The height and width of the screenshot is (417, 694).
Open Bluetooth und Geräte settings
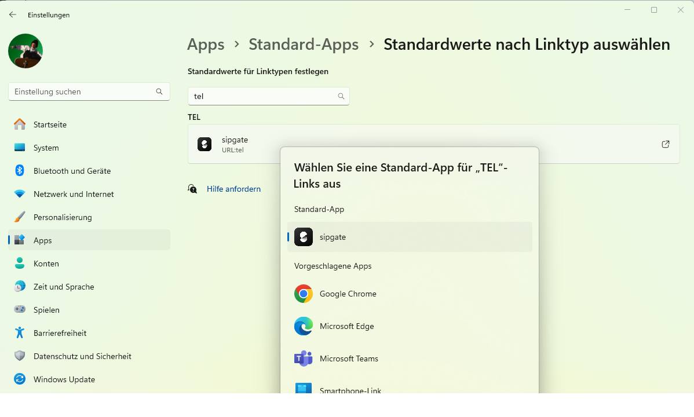(89, 171)
